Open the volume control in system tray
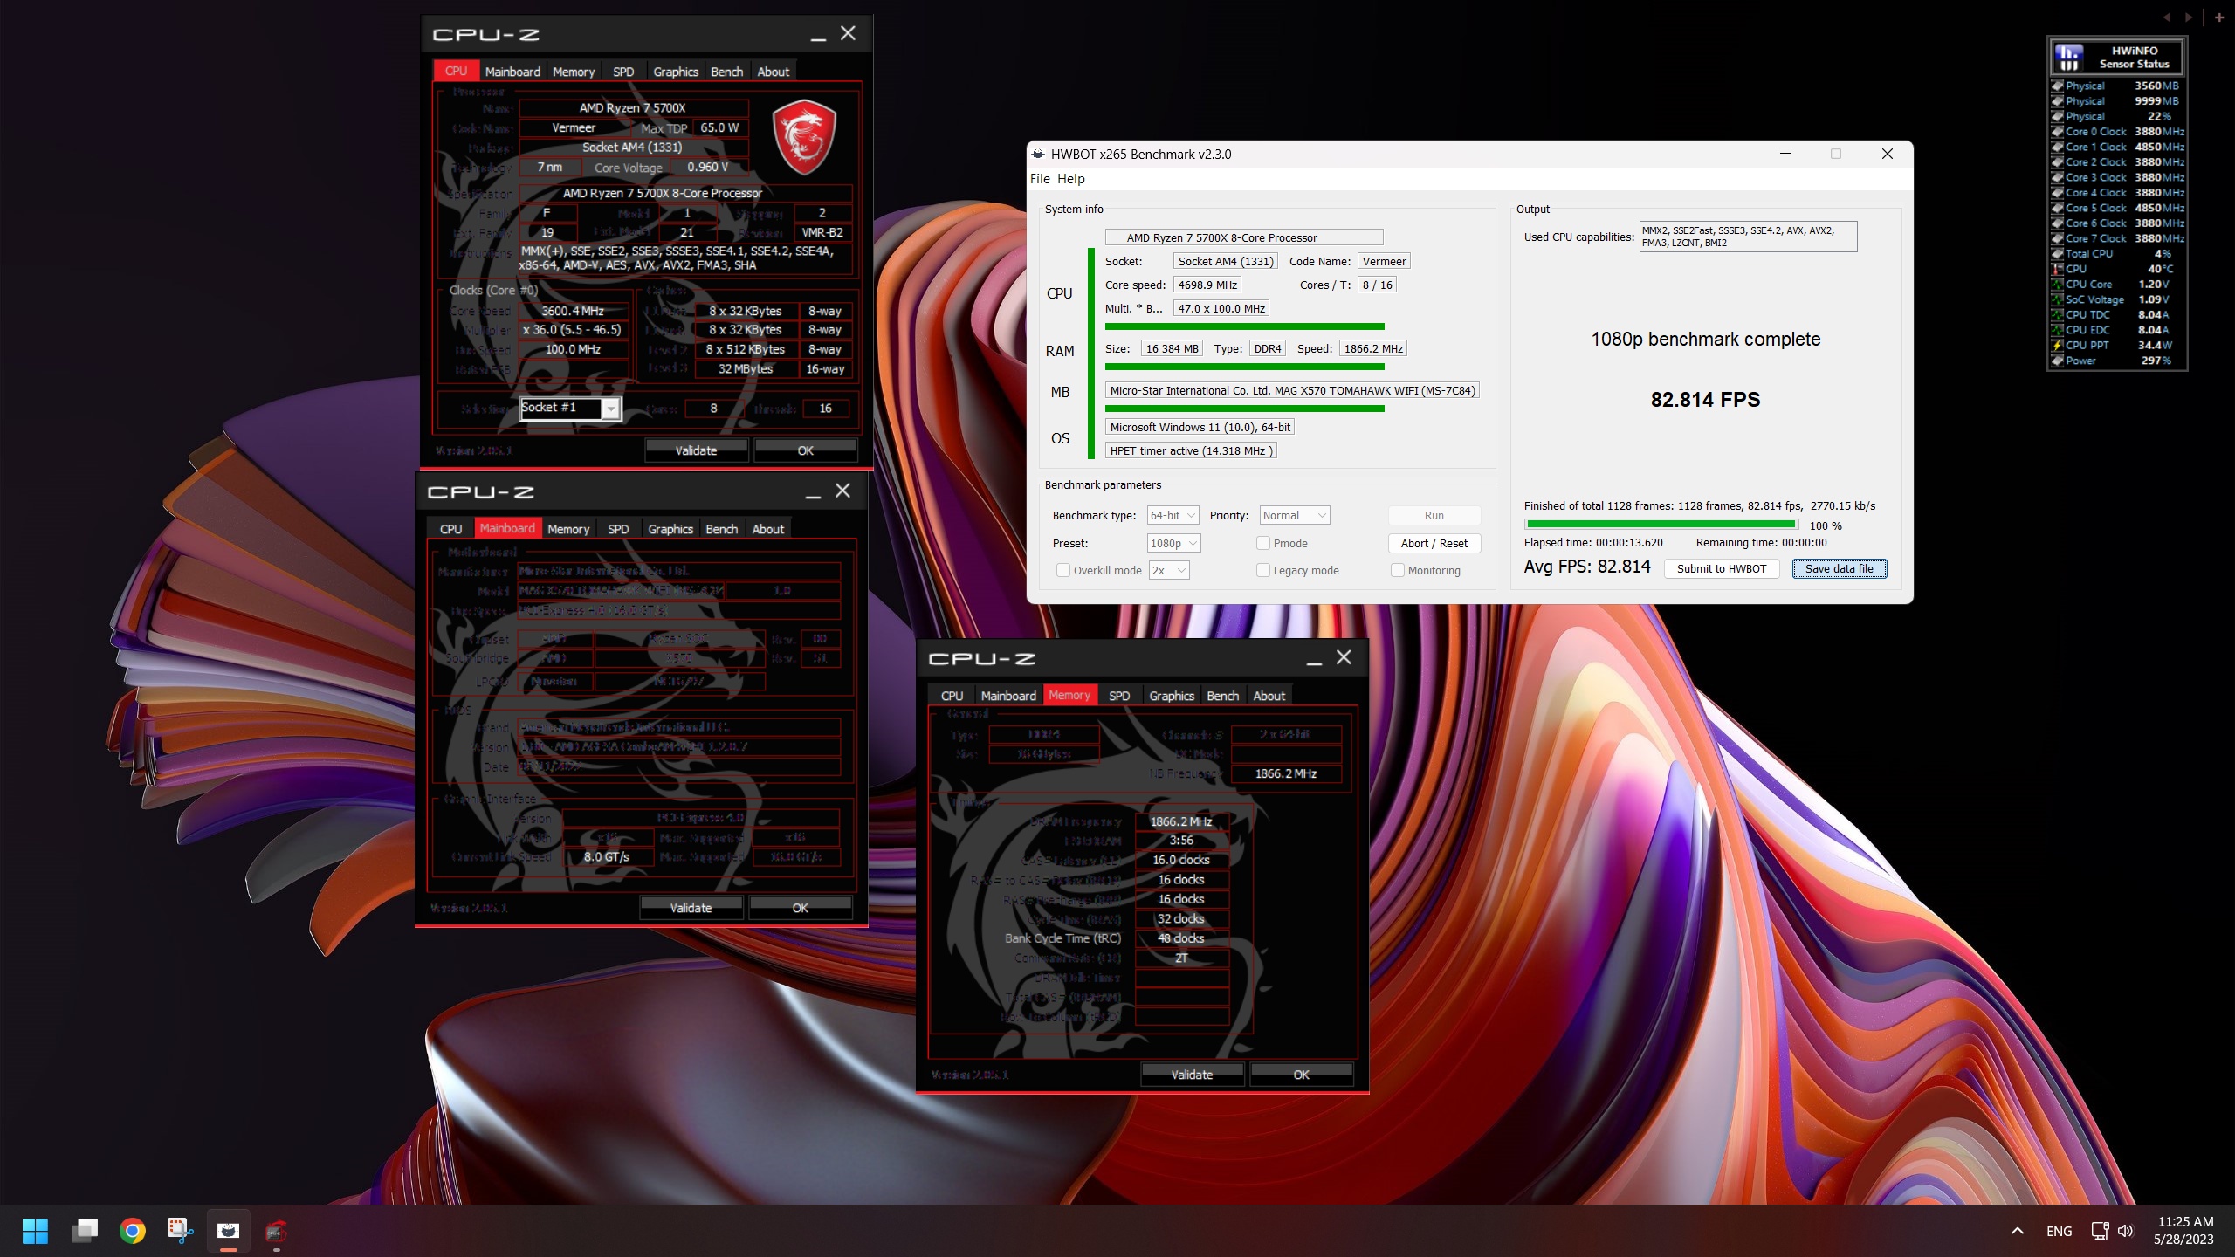This screenshot has width=2235, height=1257. click(2126, 1231)
